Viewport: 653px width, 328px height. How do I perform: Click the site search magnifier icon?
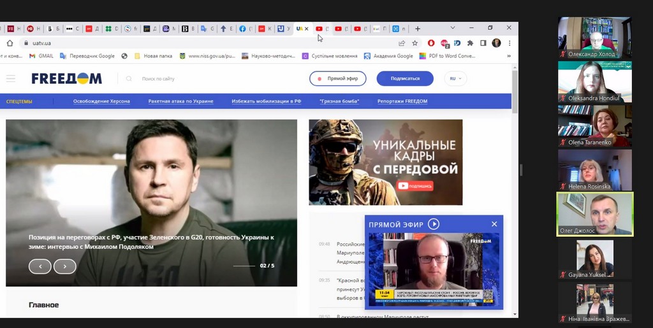pyautogui.click(x=129, y=79)
